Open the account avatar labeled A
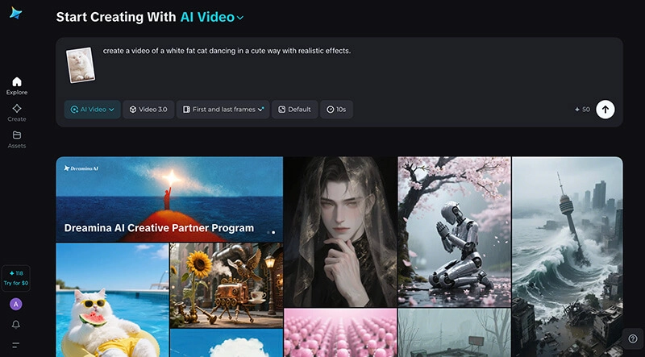The image size is (645, 357). click(x=15, y=305)
